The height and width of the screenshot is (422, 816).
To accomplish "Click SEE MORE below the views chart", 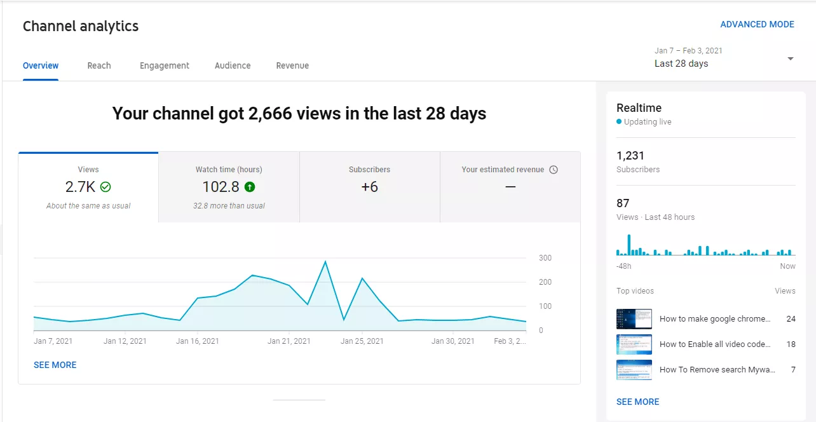I will coord(55,365).
